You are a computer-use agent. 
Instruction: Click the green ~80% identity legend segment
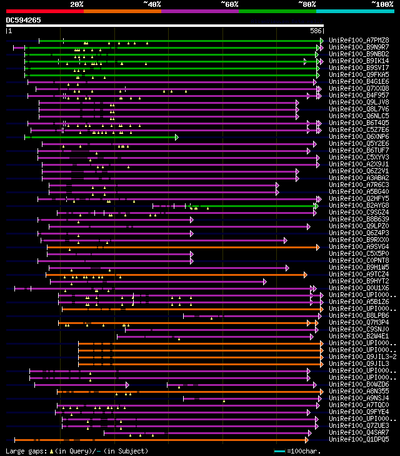pyautogui.click(x=277, y=11)
